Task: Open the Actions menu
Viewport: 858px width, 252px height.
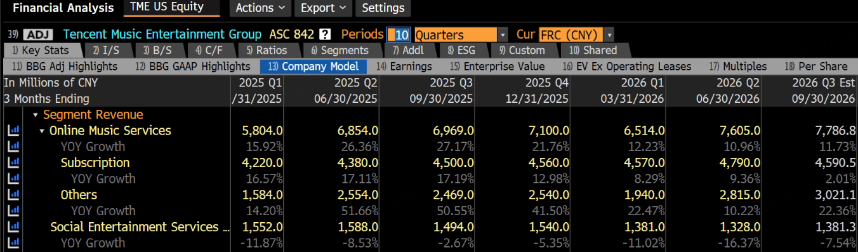Action: [260, 8]
